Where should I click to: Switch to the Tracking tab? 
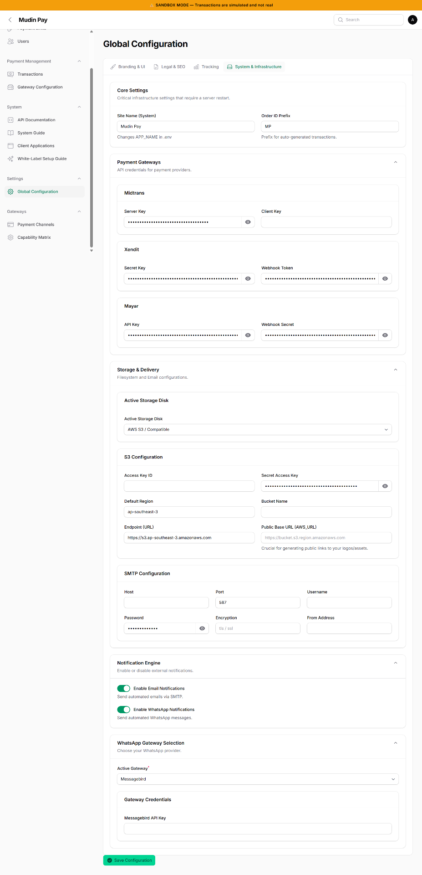pyautogui.click(x=206, y=67)
